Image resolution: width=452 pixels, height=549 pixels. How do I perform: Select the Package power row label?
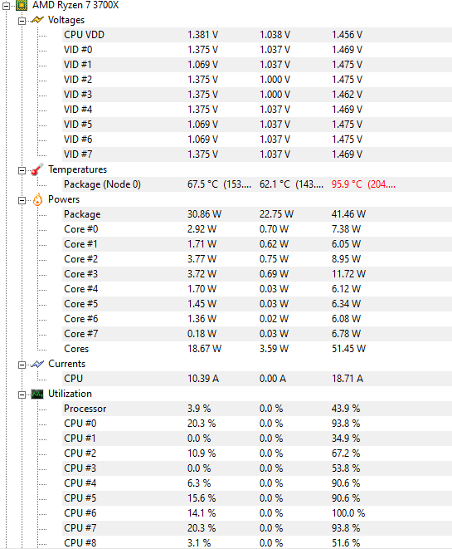[x=82, y=214]
